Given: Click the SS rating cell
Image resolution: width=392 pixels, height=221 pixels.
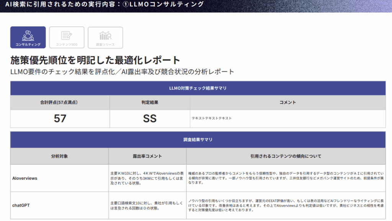Looking at the screenshot, I should (150, 119).
